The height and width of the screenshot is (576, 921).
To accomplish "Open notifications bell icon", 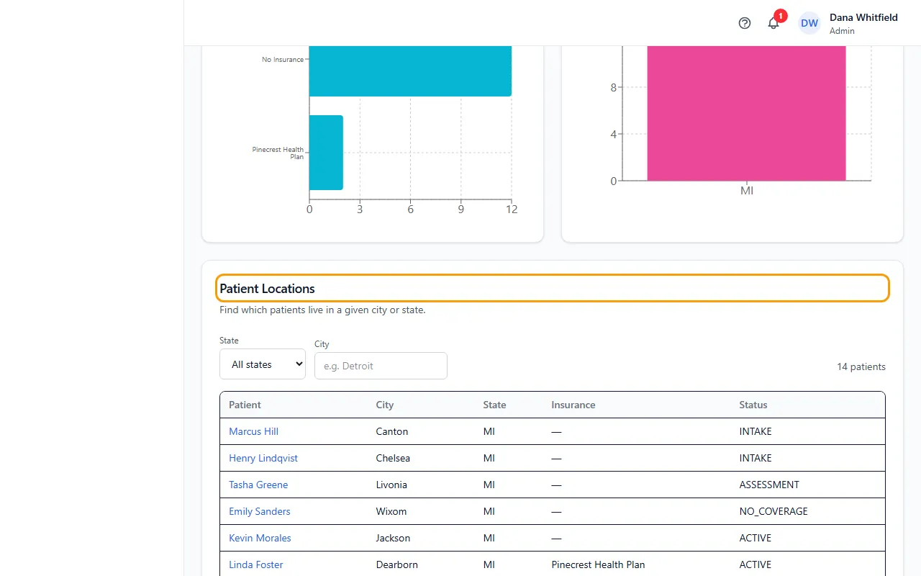I will (773, 23).
